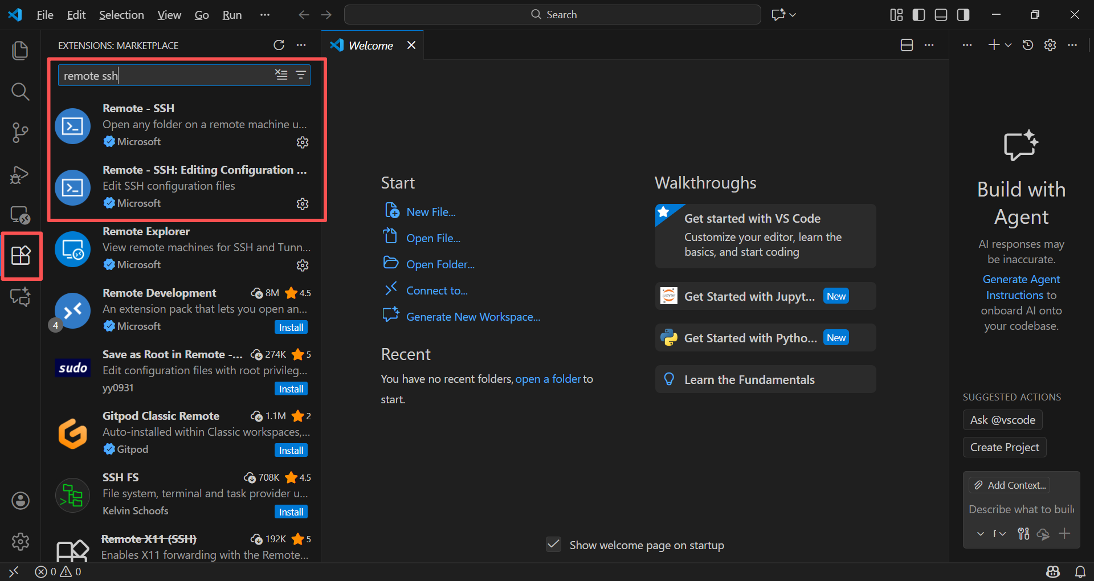The height and width of the screenshot is (581, 1094).
Task: Expand the overflow menu bar ellipsis
Action: coord(265,15)
